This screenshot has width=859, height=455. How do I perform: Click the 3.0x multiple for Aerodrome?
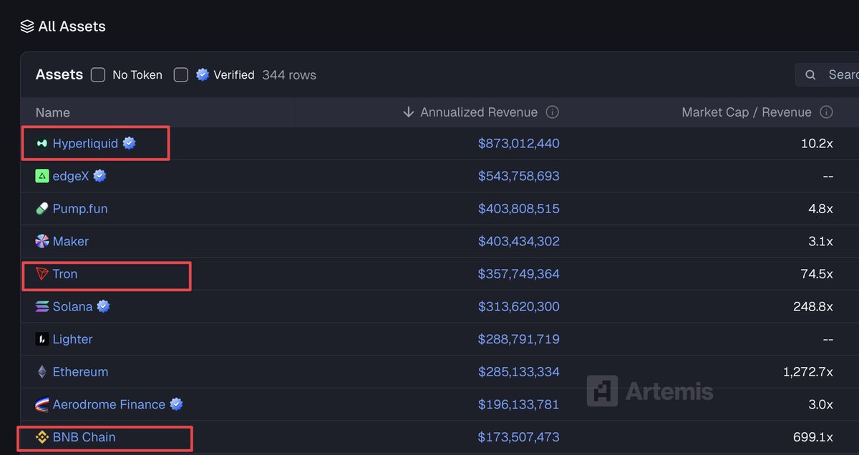click(820, 405)
